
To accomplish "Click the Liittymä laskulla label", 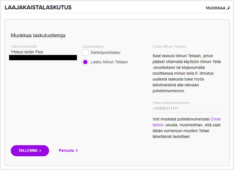I will (x=24, y=47).
